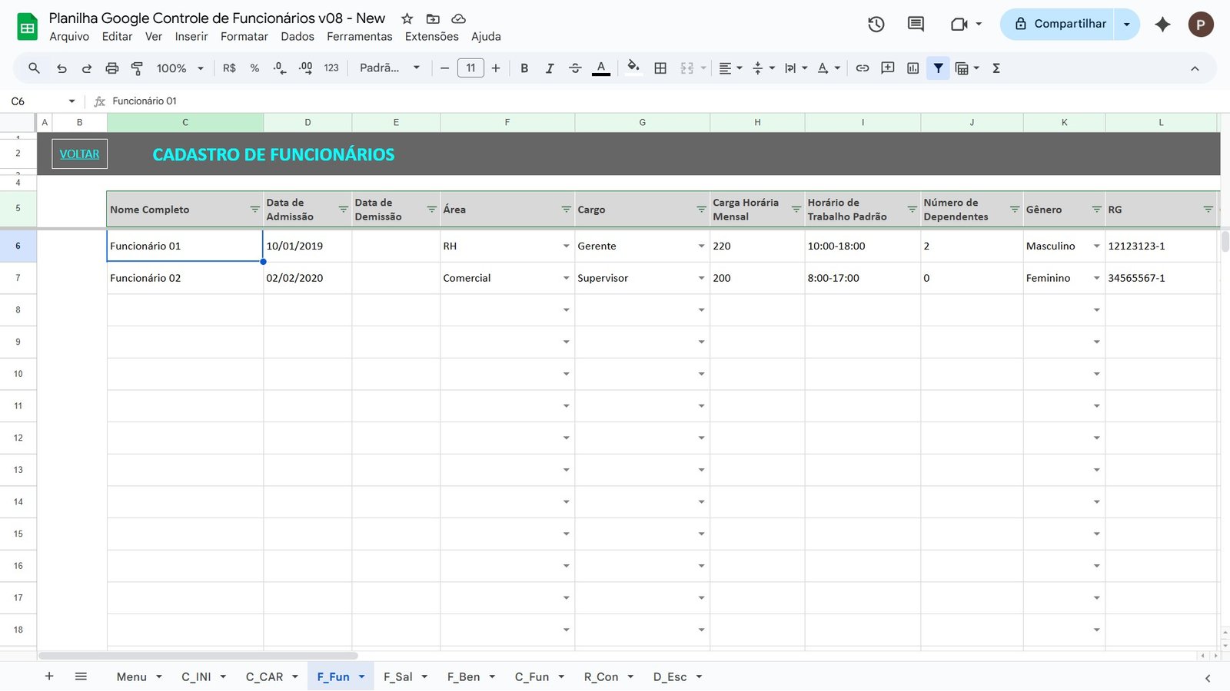This screenshot has width=1230, height=691.
Task: Click the Insert chart icon
Action: 913,68
